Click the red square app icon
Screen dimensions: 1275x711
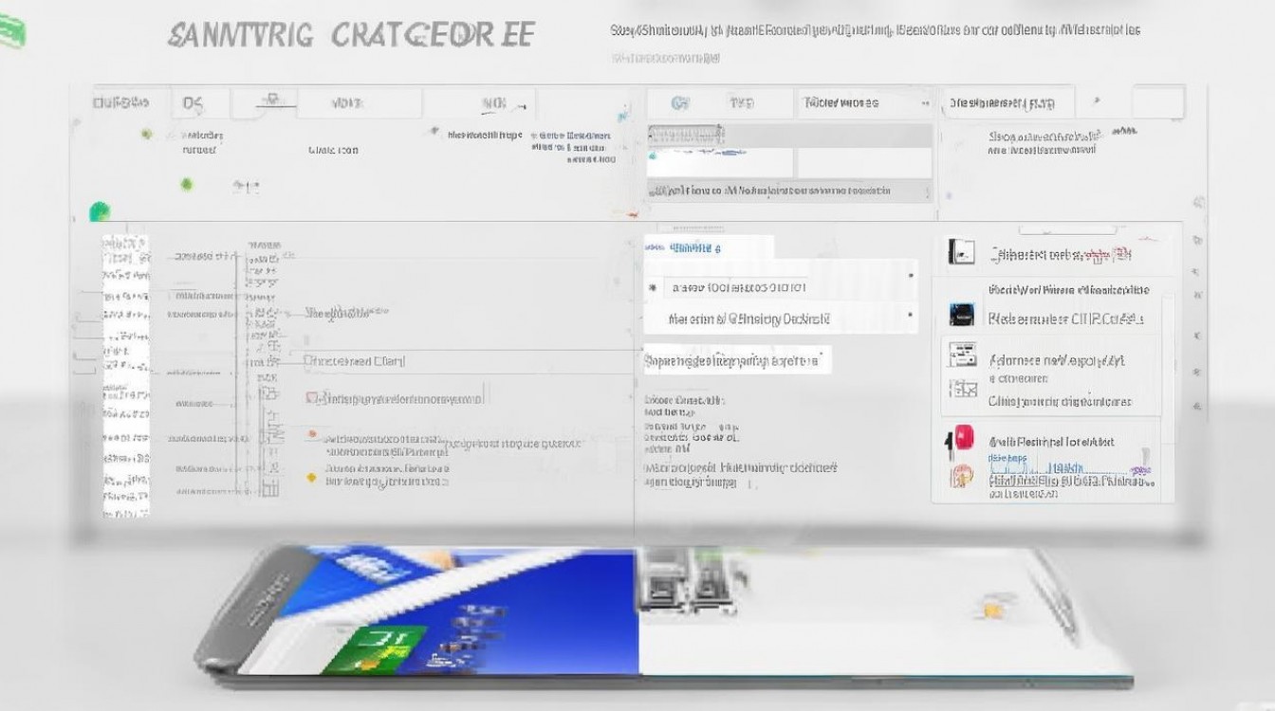point(961,438)
